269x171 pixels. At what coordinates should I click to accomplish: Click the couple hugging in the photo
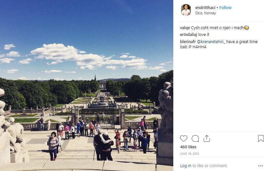coord(103,146)
